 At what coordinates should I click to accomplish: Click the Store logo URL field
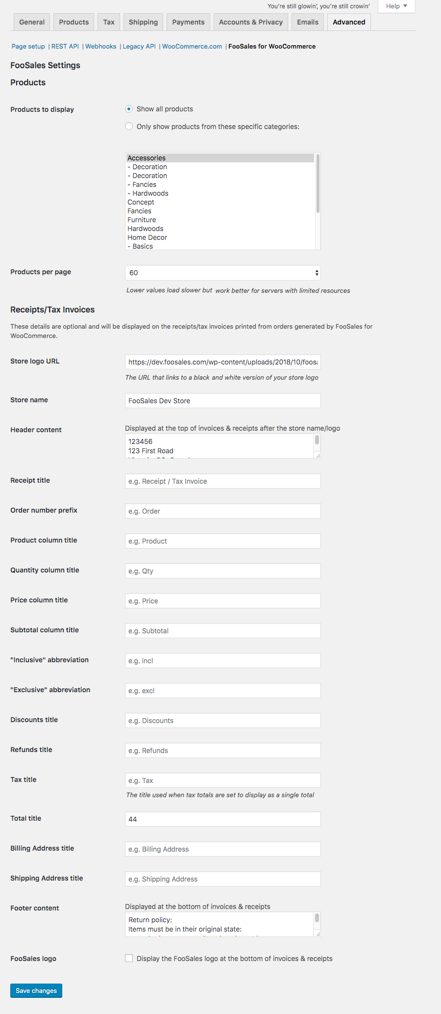(x=222, y=362)
